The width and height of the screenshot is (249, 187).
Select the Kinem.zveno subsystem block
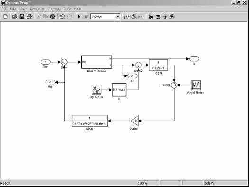pos(97,62)
